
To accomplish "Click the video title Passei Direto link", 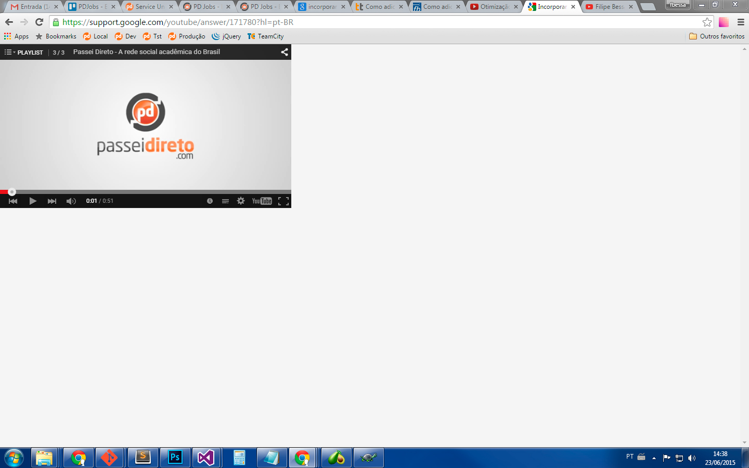I will tap(147, 52).
